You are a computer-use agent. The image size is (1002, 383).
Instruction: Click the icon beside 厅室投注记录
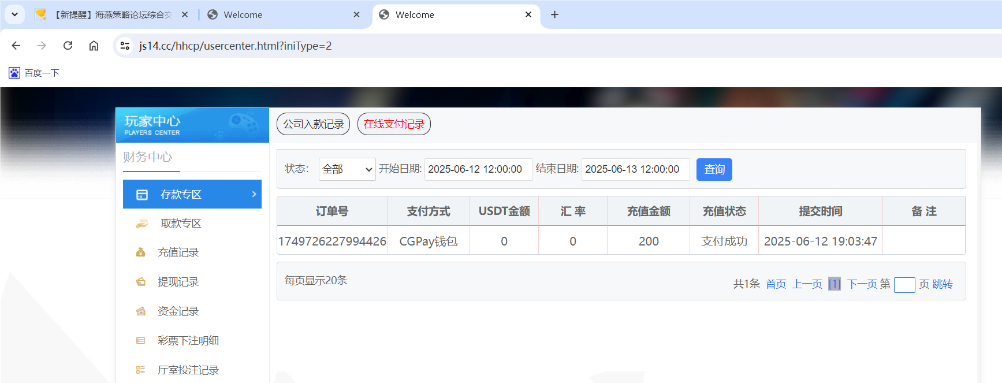point(140,370)
